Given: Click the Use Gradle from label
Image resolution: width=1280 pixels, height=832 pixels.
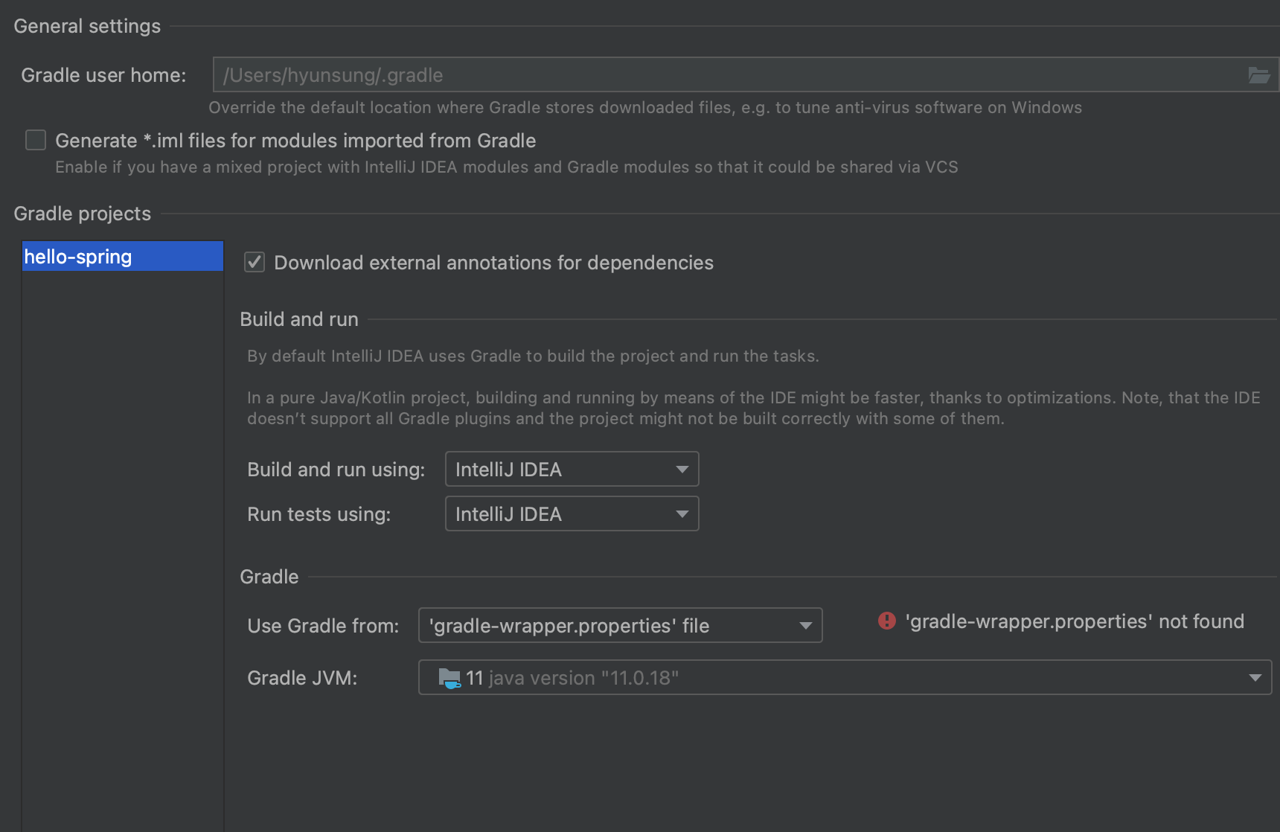Looking at the screenshot, I should (x=323, y=626).
